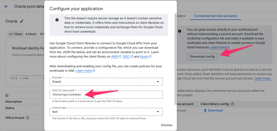Click the info icon in workload pool notice
Image resolution: width=277 pixels, height=131 pixels.
pyautogui.click(x=179, y=31)
